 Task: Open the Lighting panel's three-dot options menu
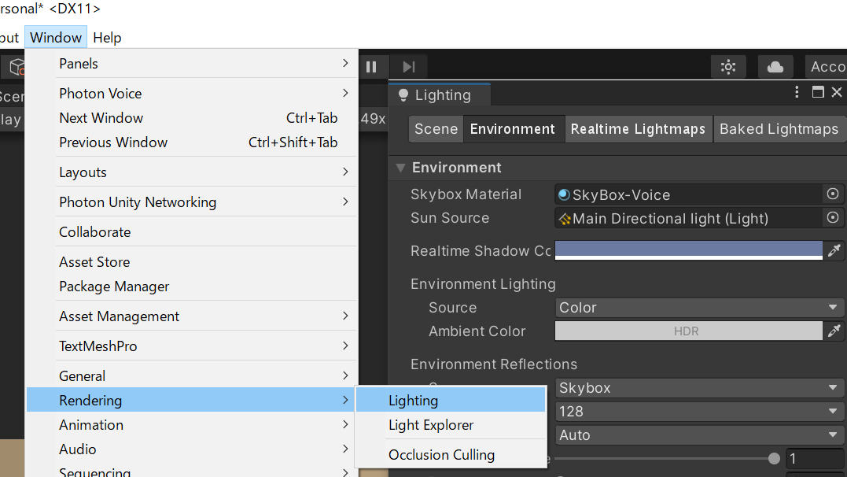[797, 93]
